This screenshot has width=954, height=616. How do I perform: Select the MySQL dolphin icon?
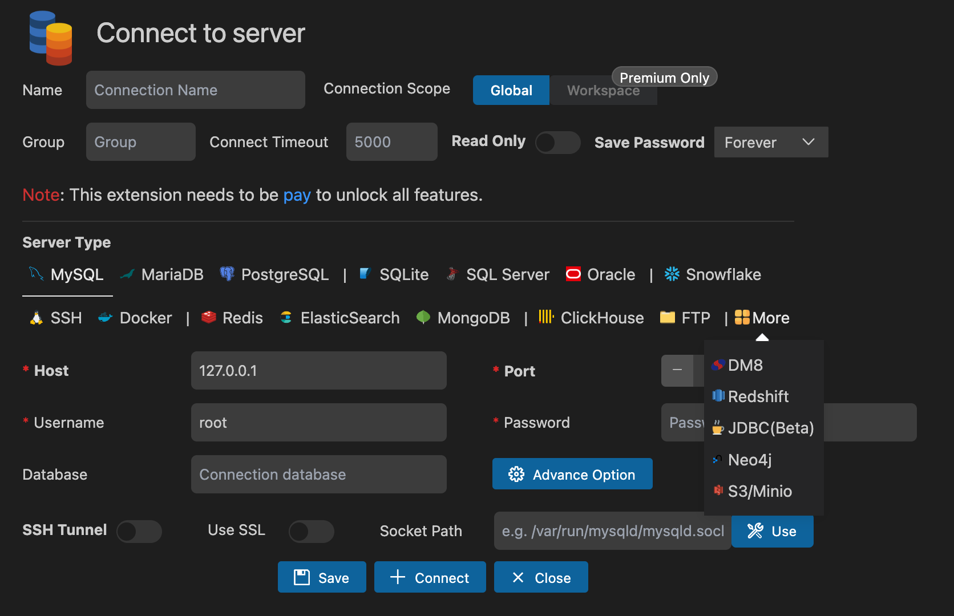36,274
